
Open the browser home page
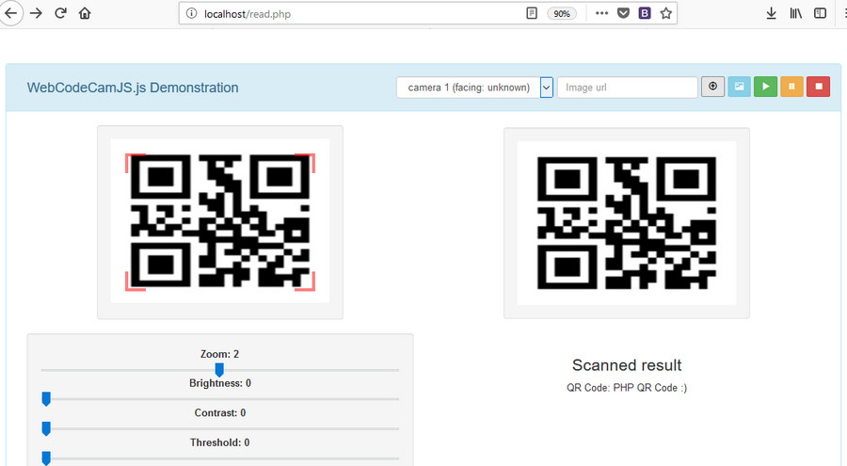[85, 13]
